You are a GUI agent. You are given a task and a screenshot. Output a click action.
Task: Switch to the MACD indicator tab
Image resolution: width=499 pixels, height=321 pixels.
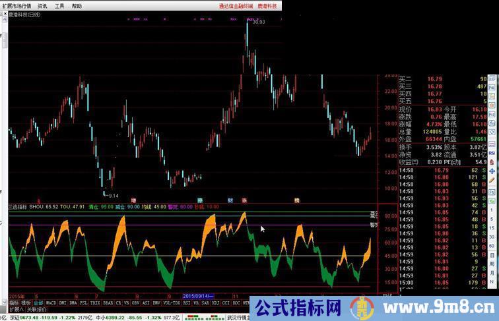point(51,303)
